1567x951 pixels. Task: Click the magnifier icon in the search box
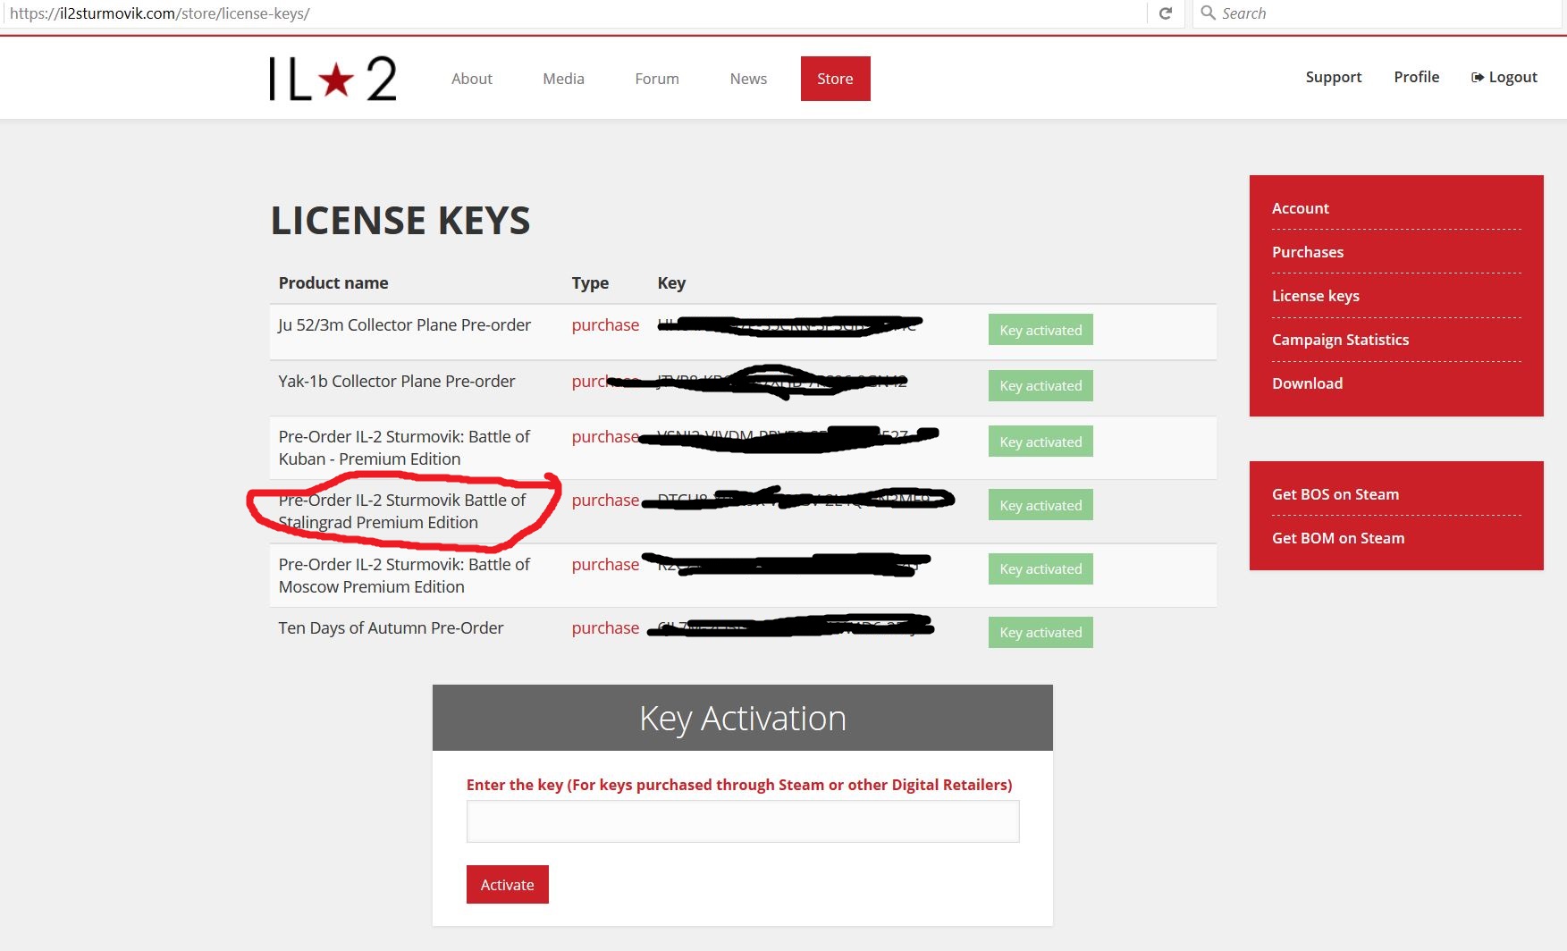point(1208,13)
